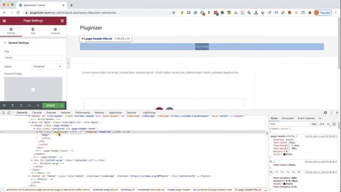Click the Lorem ipsum paragraph in canvas
This screenshot has height=192, width=341.
pos(160,73)
